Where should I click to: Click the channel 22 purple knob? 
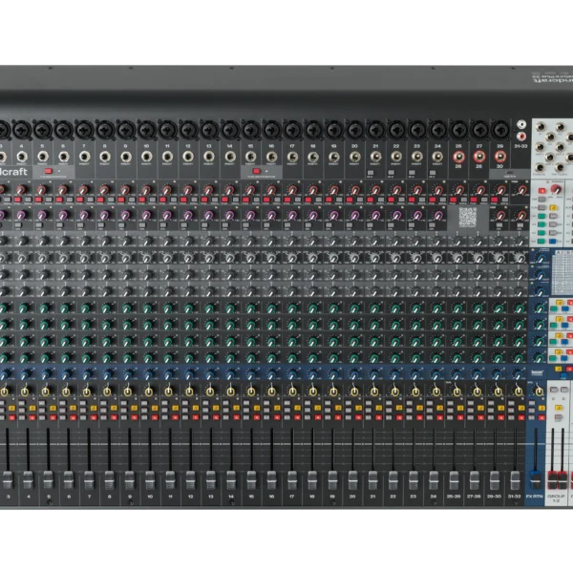(x=395, y=215)
